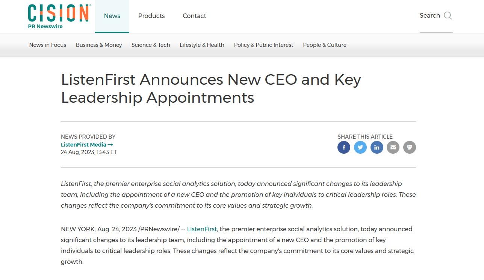Click arrow next to ListenFirst Media
484x280 pixels.
110,145
